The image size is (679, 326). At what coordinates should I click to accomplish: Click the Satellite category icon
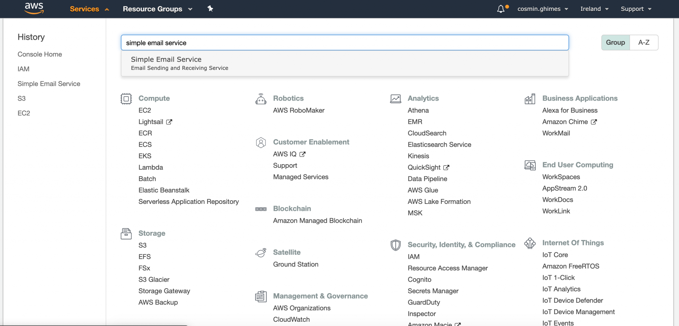point(261,252)
